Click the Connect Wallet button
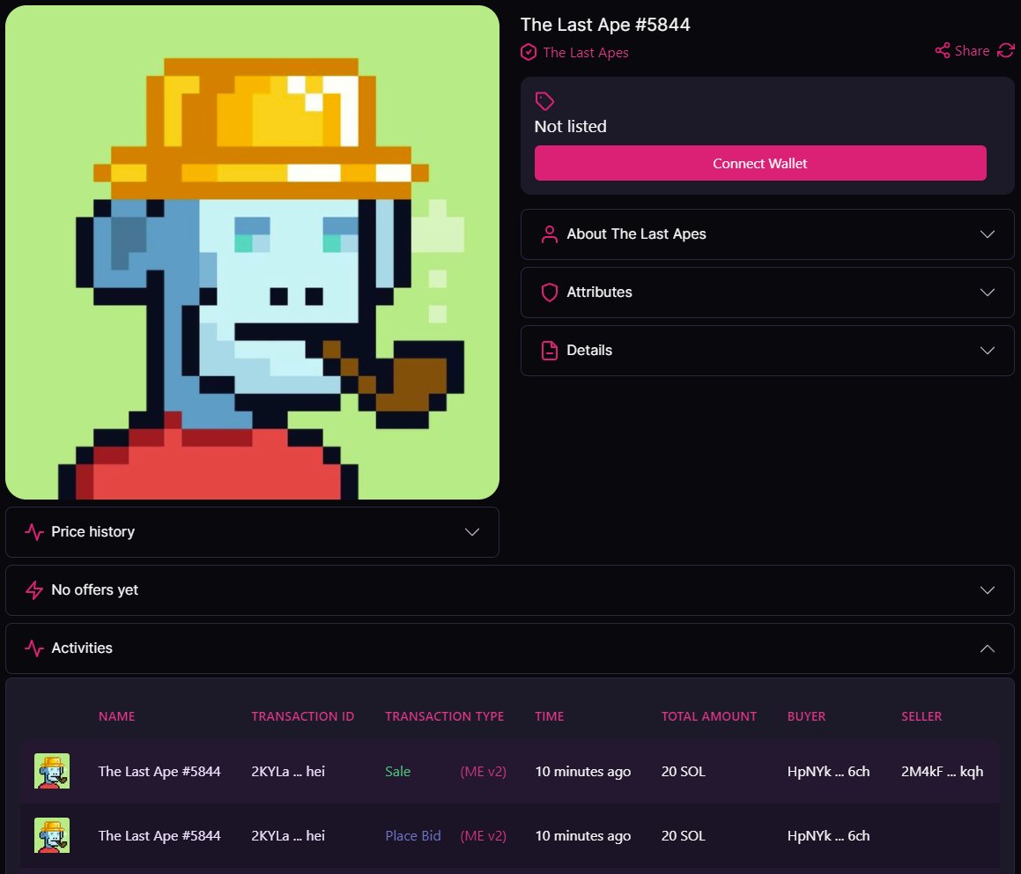 [760, 163]
